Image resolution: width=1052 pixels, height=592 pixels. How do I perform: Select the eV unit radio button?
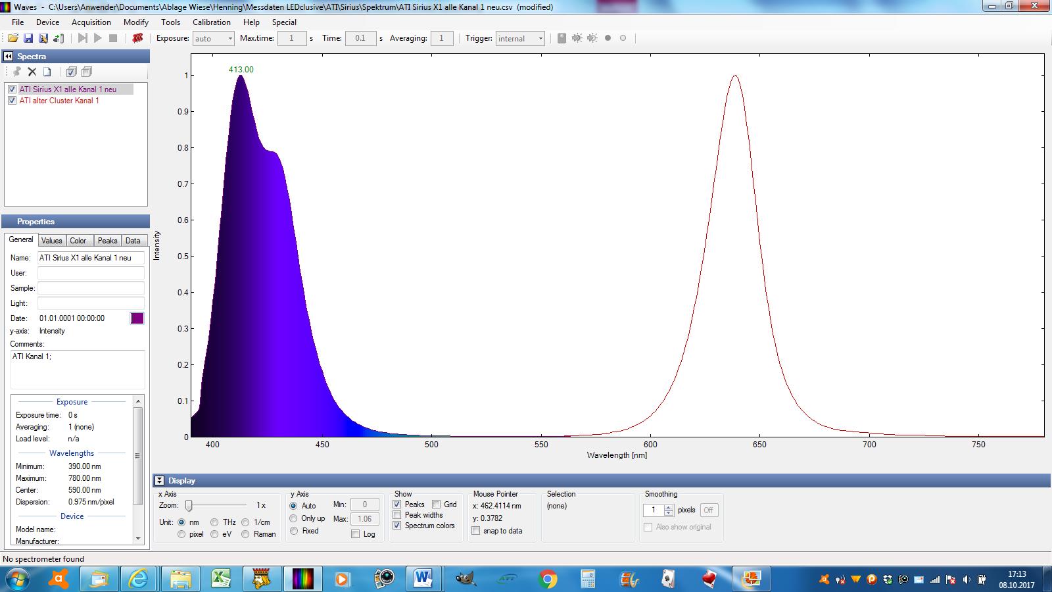pos(214,534)
